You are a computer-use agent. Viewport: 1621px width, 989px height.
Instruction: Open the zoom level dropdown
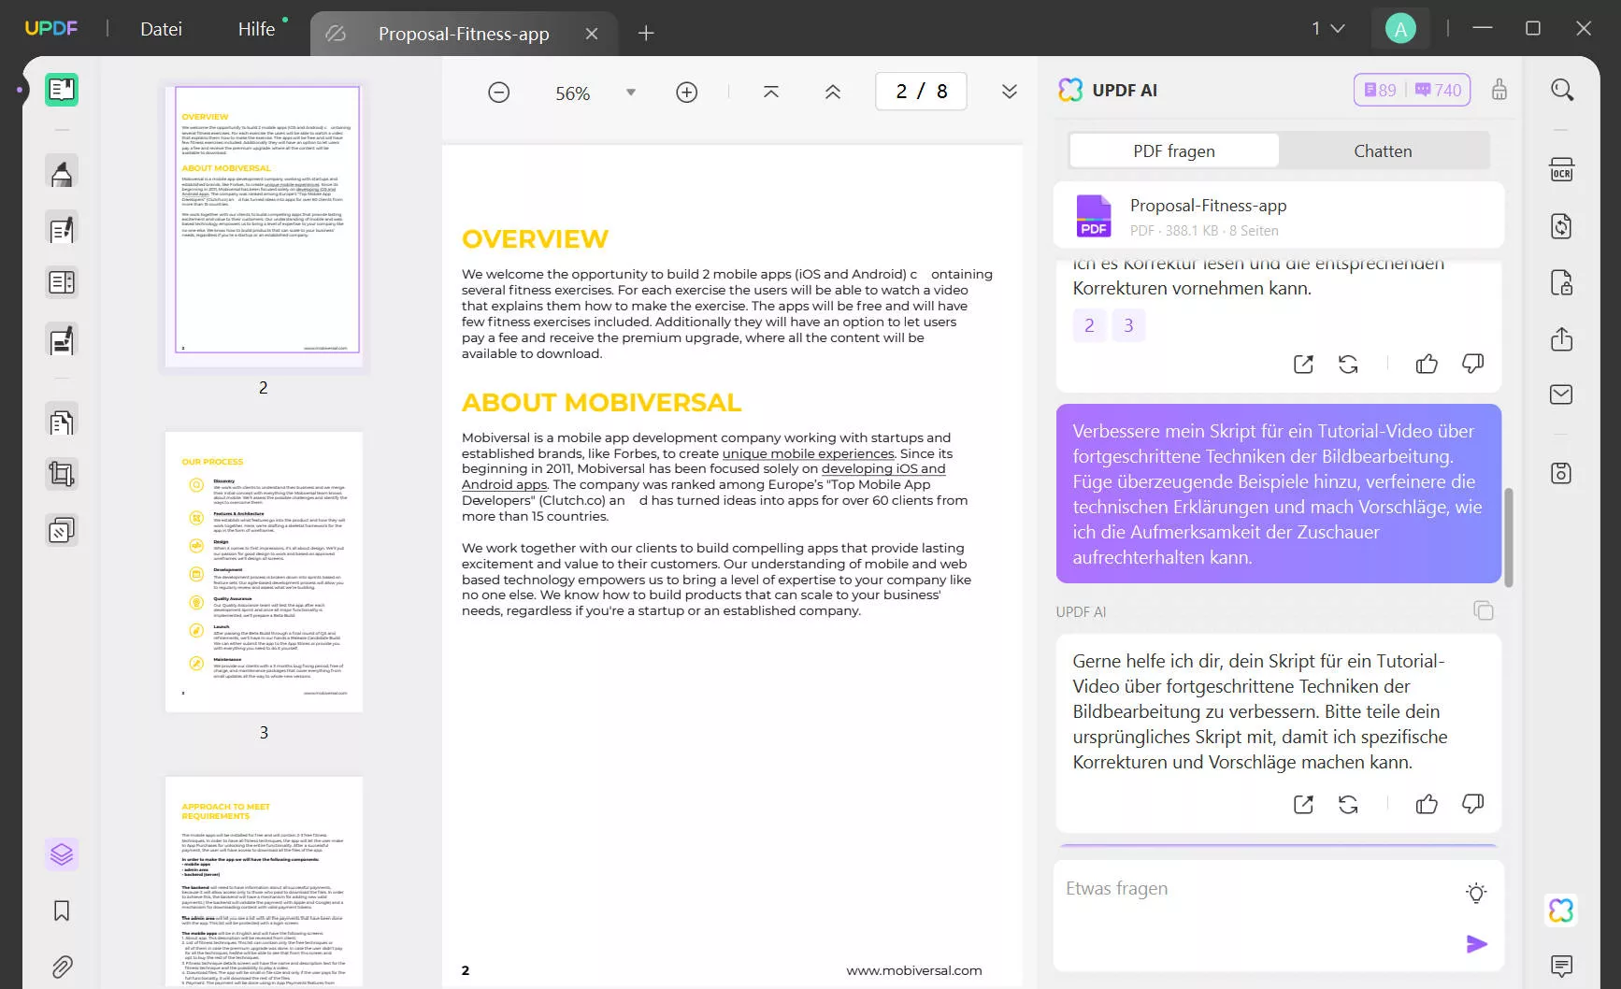631,92
